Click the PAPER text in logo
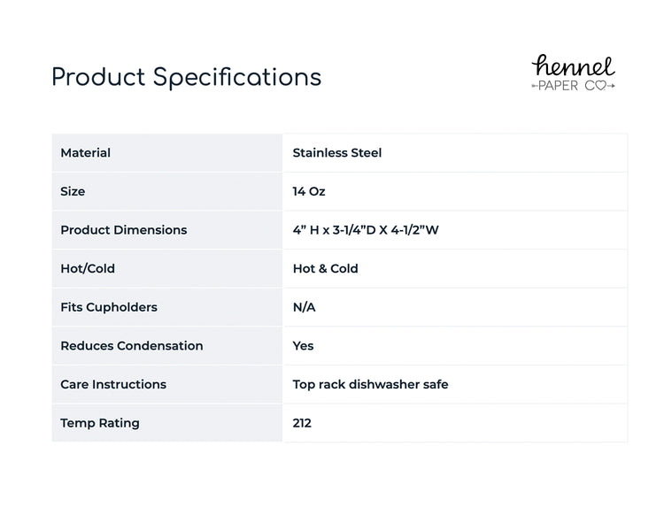Screen dimensions: 664x531 click(558, 86)
